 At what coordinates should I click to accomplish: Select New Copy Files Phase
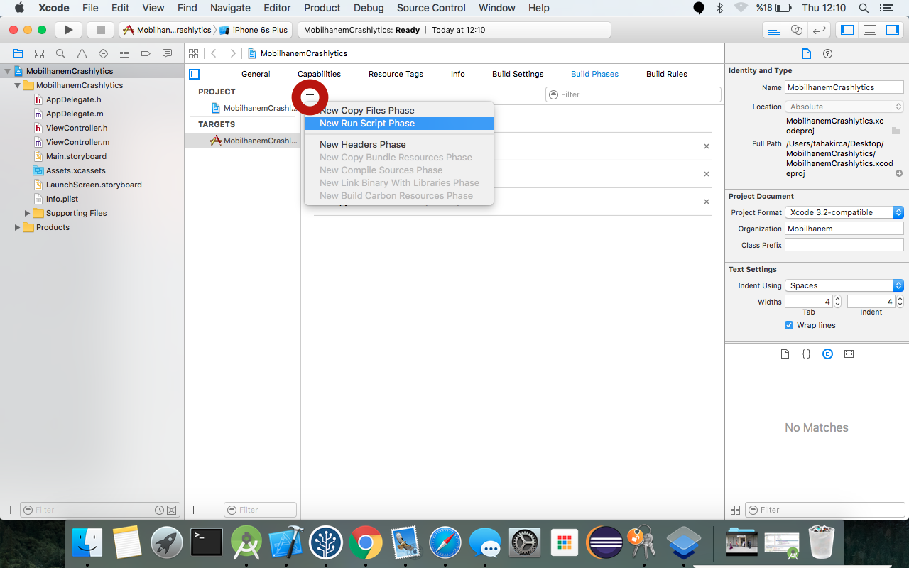point(398,111)
